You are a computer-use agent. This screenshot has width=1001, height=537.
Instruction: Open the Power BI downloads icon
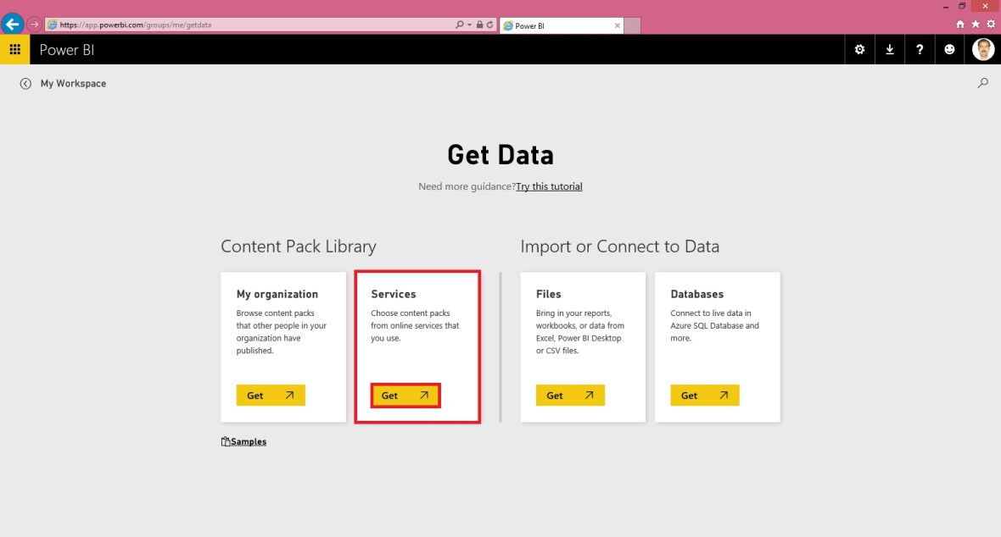click(x=889, y=49)
